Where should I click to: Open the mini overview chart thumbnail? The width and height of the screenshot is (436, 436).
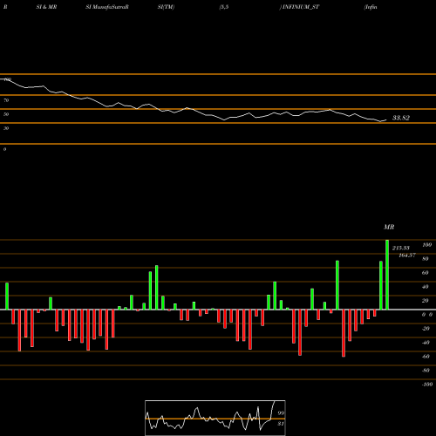pyautogui.click(x=215, y=418)
